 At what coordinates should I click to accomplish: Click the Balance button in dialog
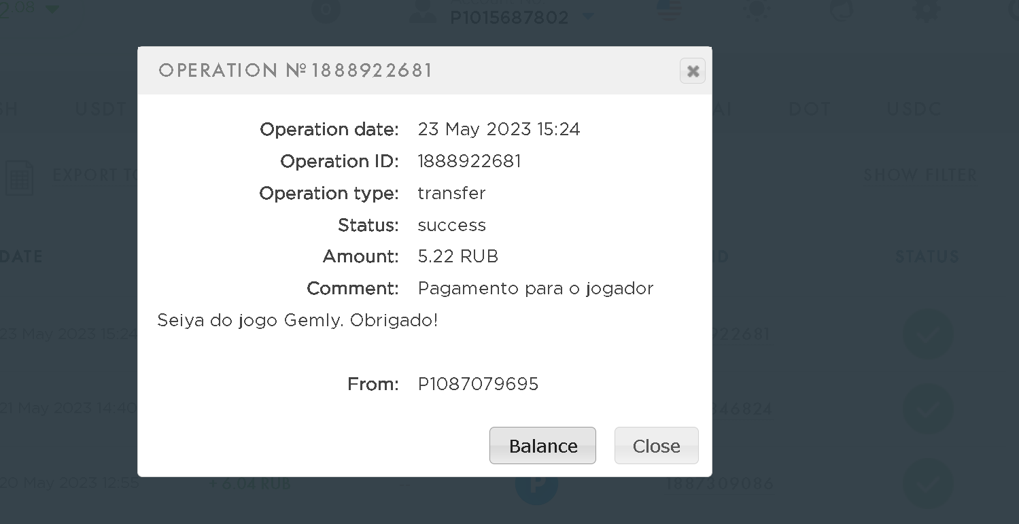pyautogui.click(x=542, y=446)
